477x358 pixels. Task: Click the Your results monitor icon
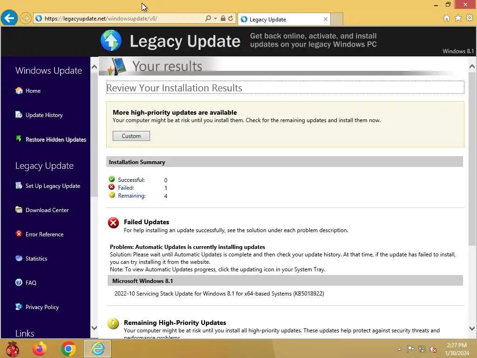(117, 67)
